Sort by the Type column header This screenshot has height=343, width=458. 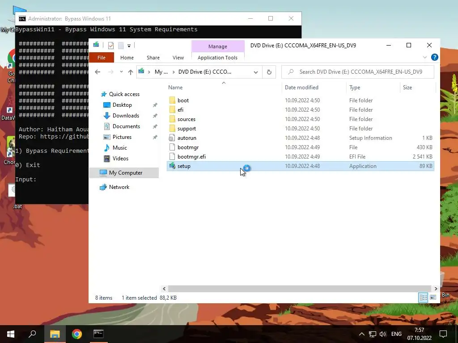pyautogui.click(x=355, y=88)
